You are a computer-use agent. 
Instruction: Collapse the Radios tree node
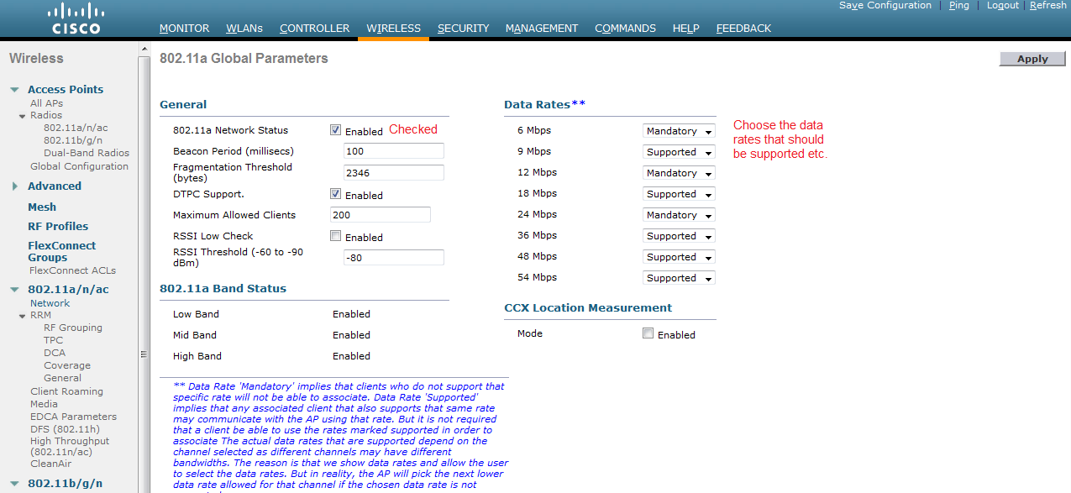point(23,116)
